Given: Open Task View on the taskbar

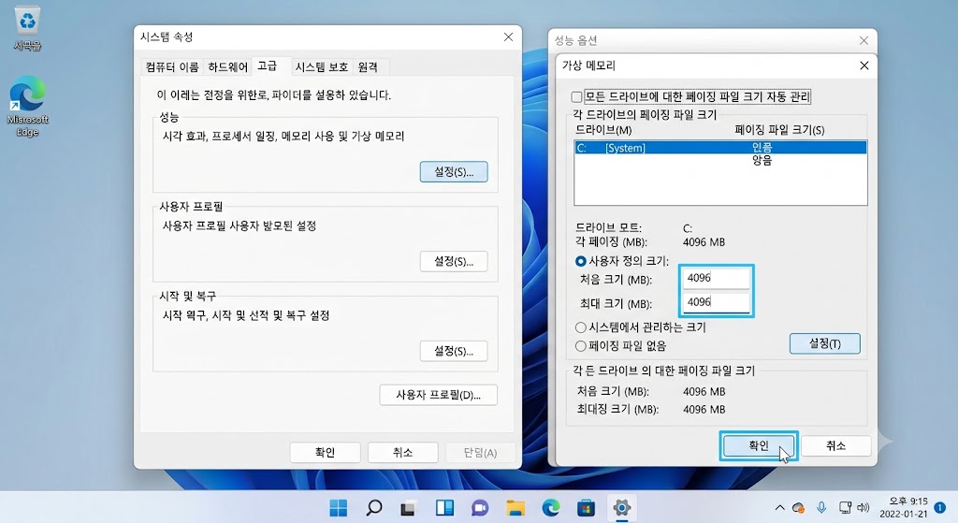Looking at the screenshot, I should (x=408, y=508).
